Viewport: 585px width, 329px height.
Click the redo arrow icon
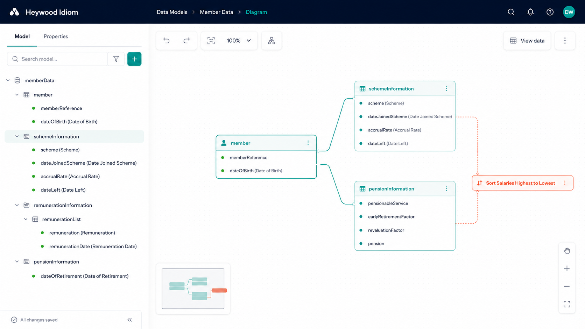click(186, 41)
